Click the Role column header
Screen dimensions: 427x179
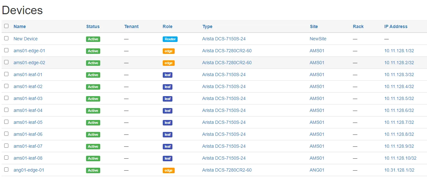(x=167, y=26)
